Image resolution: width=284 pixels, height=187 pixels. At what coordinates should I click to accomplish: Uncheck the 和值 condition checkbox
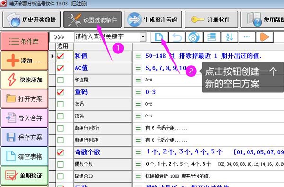[x=60, y=56]
